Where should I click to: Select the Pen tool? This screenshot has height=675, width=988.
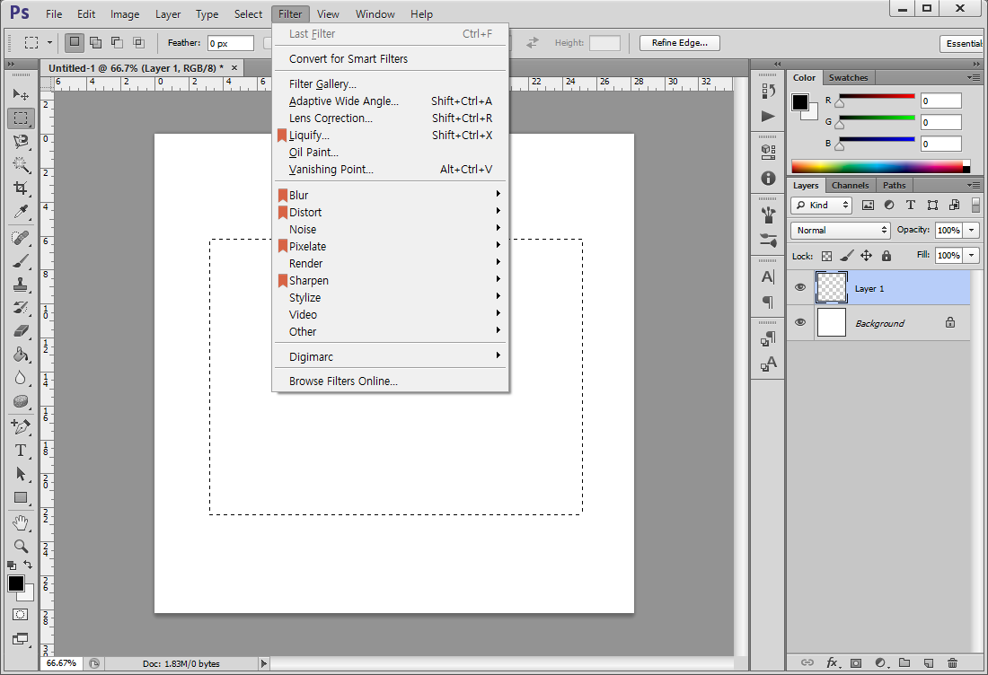[21, 427]
